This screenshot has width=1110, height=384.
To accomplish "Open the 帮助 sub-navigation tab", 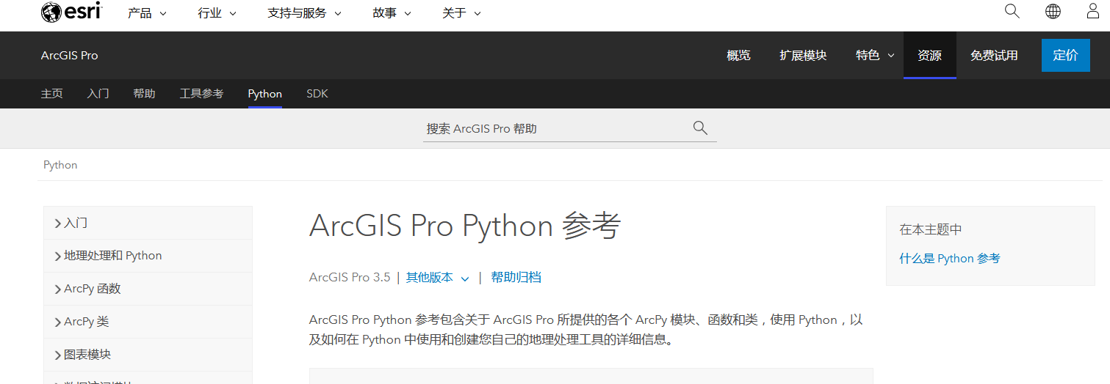I will (x=144, y=94).
